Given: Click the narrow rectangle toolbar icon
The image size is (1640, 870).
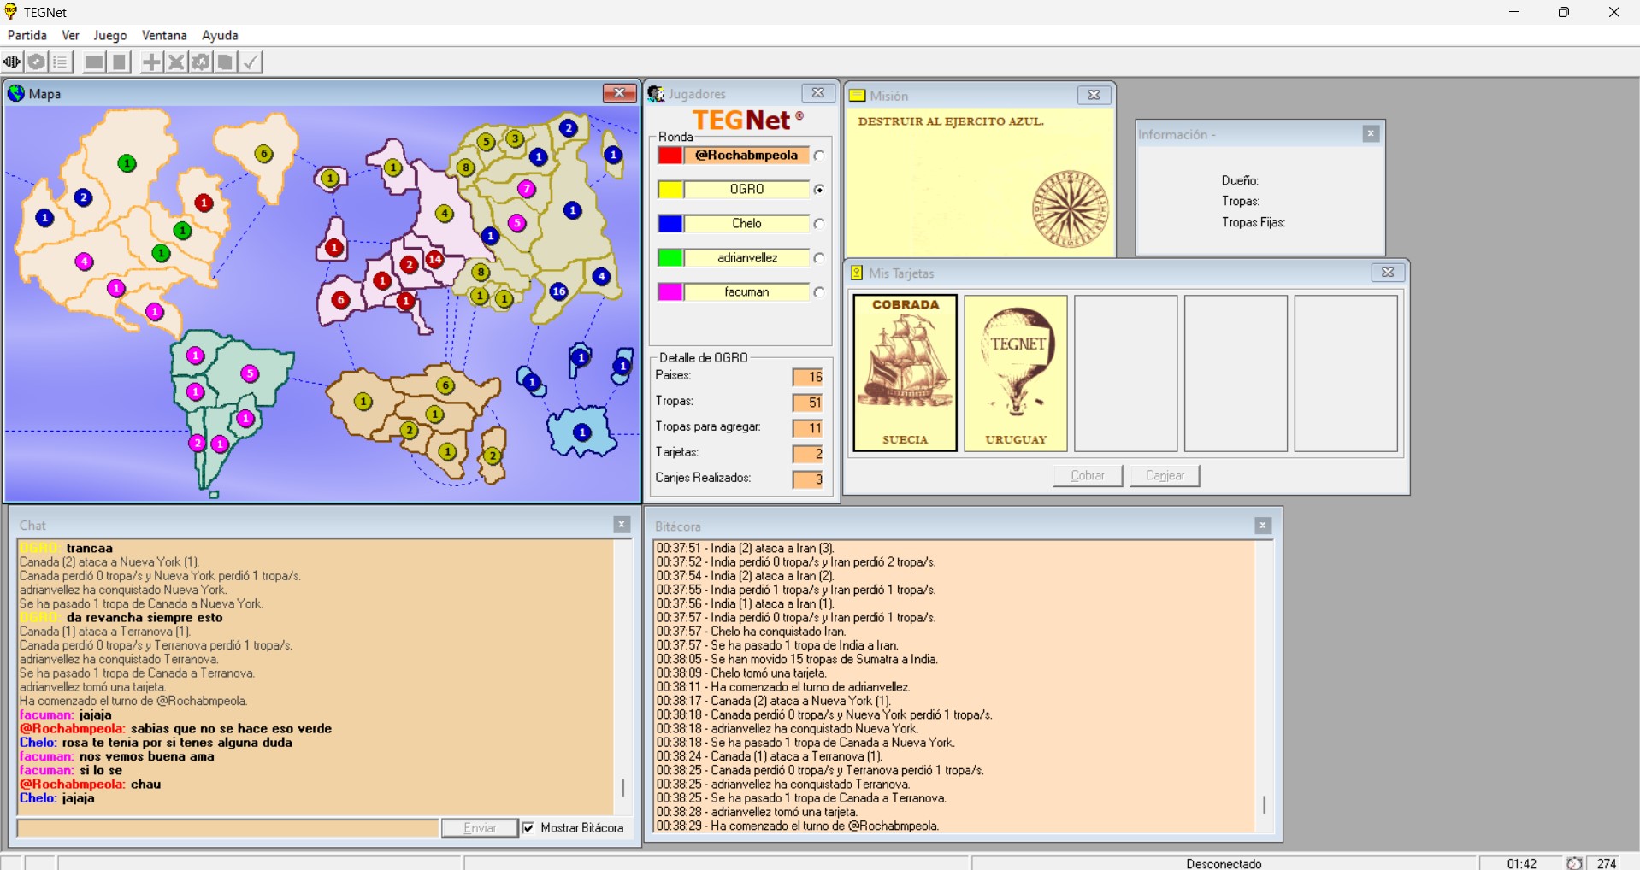Looking at the screenshot, I should coord(119,62).
